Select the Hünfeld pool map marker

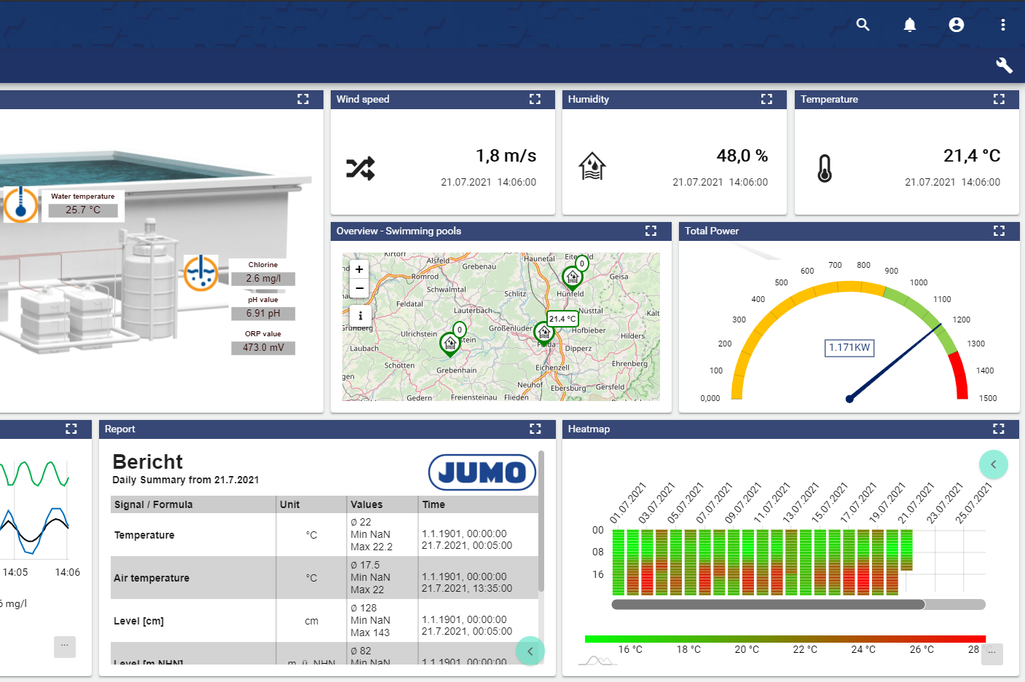tap(572, 277)
